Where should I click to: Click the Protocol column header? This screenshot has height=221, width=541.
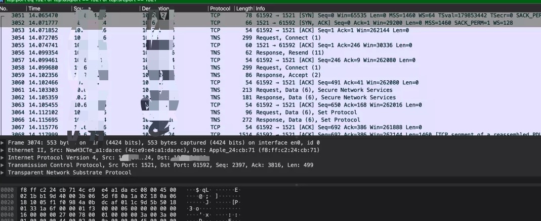(220, 9)
